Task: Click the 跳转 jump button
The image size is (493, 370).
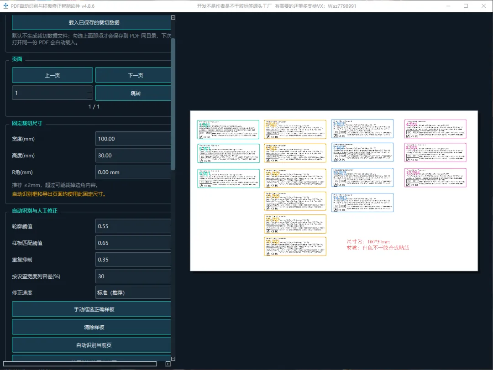Action: pyautogui.click(x=133, y=93)
